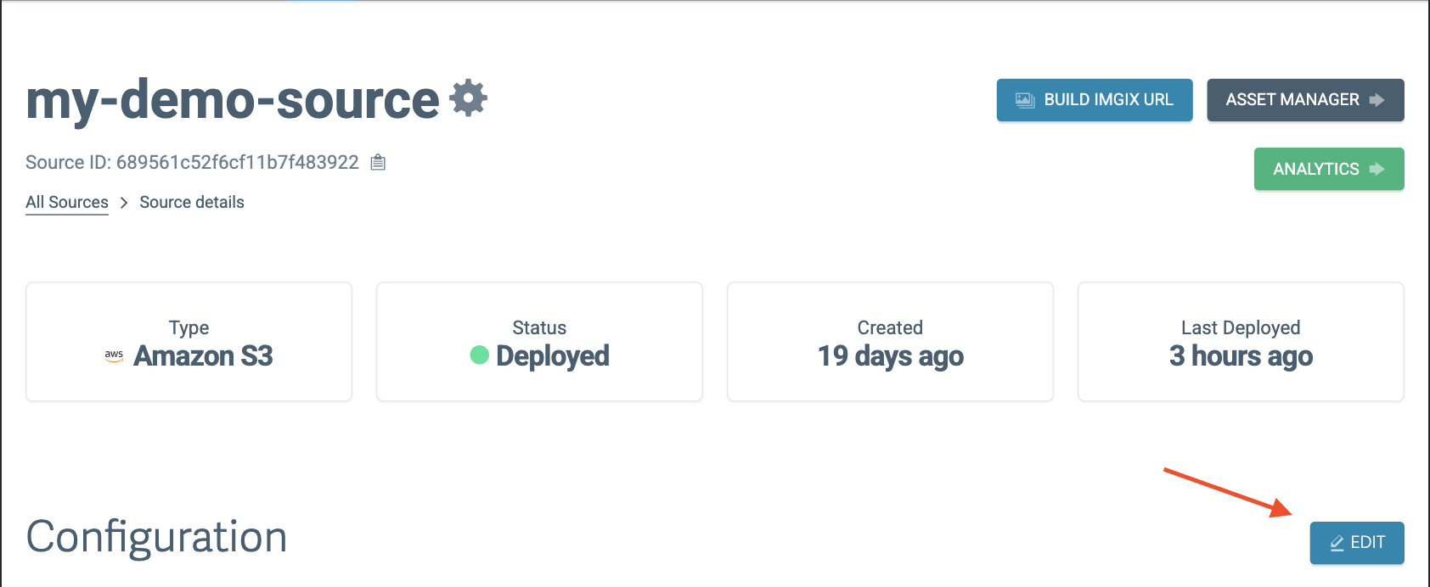The height and width of the screenshot is (587, 1430).
Task: Click the AWS logo in Type card
Action: pyautogui.click(x=114, y=356)
